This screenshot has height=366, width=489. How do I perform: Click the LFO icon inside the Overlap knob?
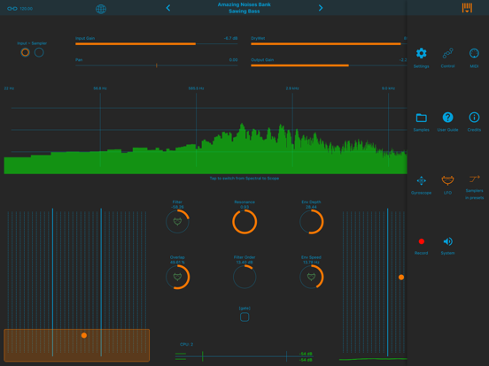pyautogui.click(x=177, y=277)
